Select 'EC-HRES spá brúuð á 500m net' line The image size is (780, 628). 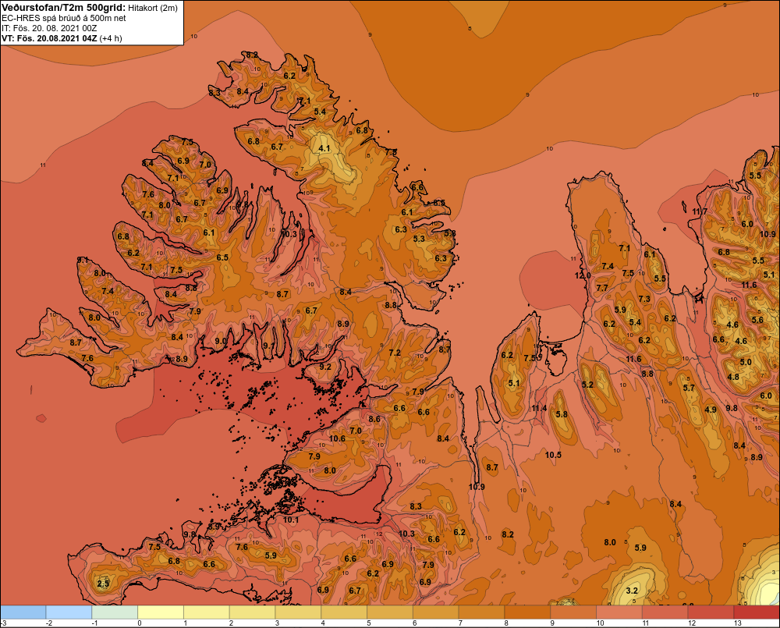tap(64, 18)
